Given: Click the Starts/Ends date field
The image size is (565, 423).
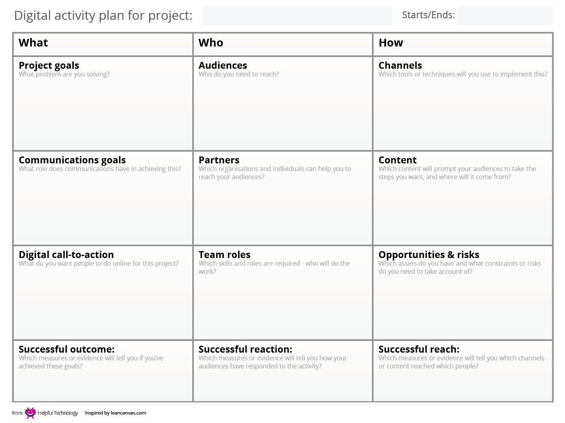Looking at the screenshot, I should tap(505, 15).
